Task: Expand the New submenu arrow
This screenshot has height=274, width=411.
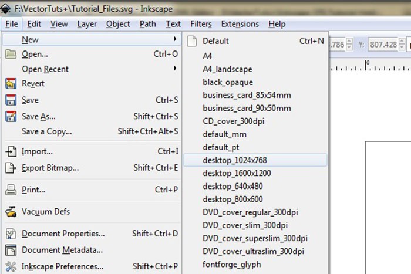Action: [174, 39]
